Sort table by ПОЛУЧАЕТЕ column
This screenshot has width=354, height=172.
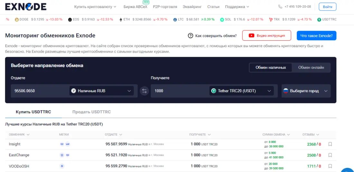200,135
